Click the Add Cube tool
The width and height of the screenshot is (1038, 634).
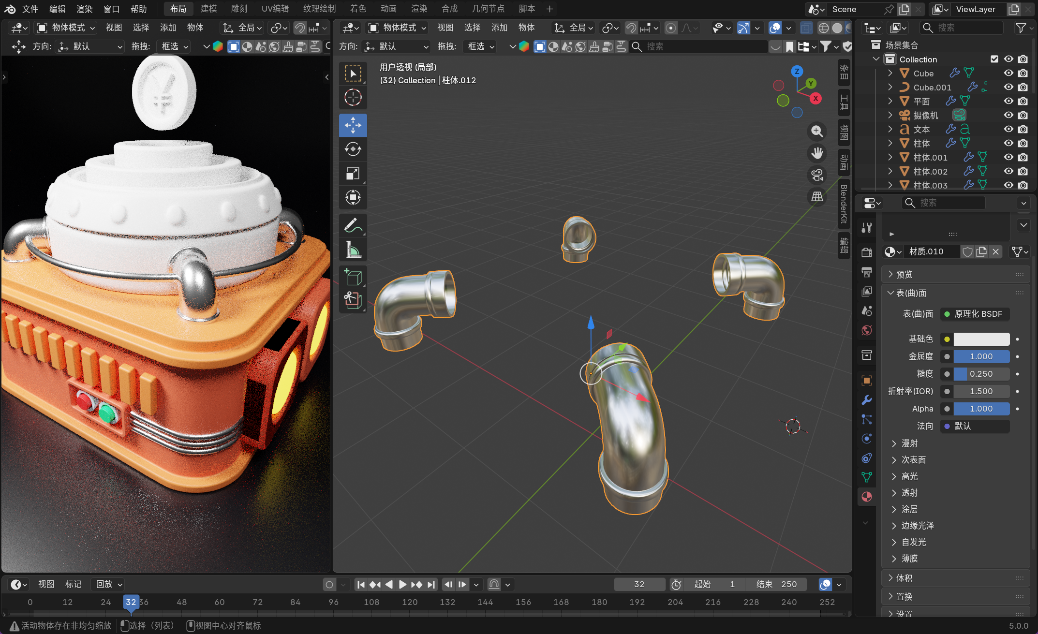coord(353,277)
